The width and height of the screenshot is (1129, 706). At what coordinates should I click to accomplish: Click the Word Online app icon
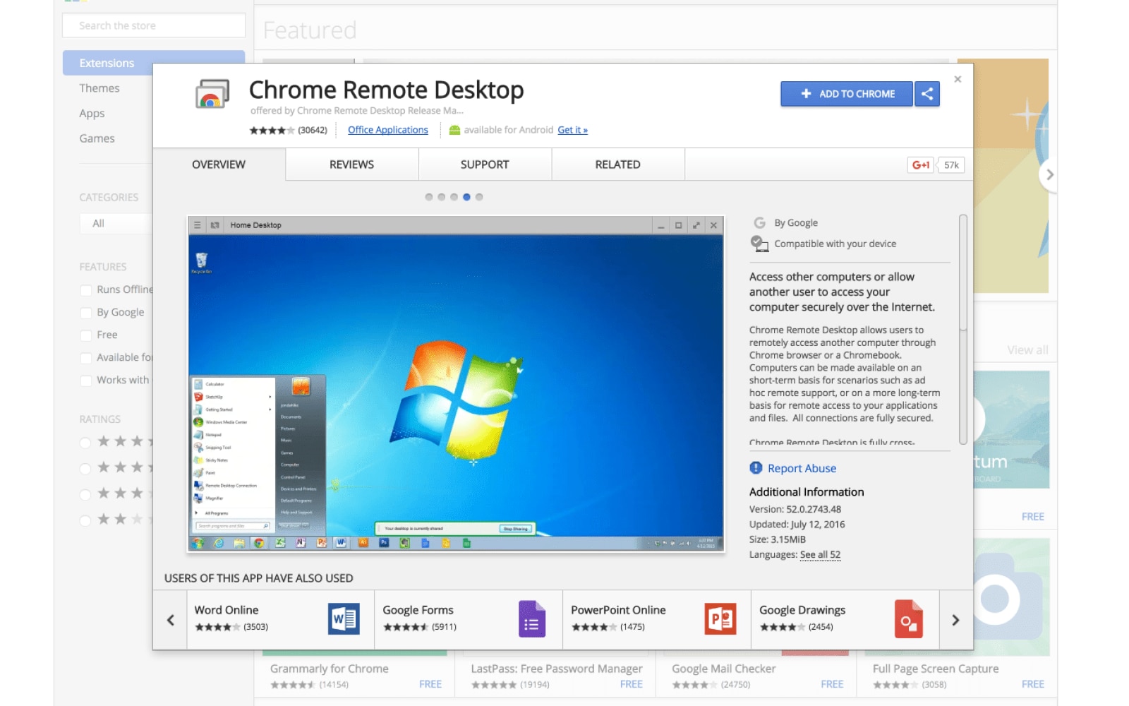pyautogui.click(x=344, y=618)
